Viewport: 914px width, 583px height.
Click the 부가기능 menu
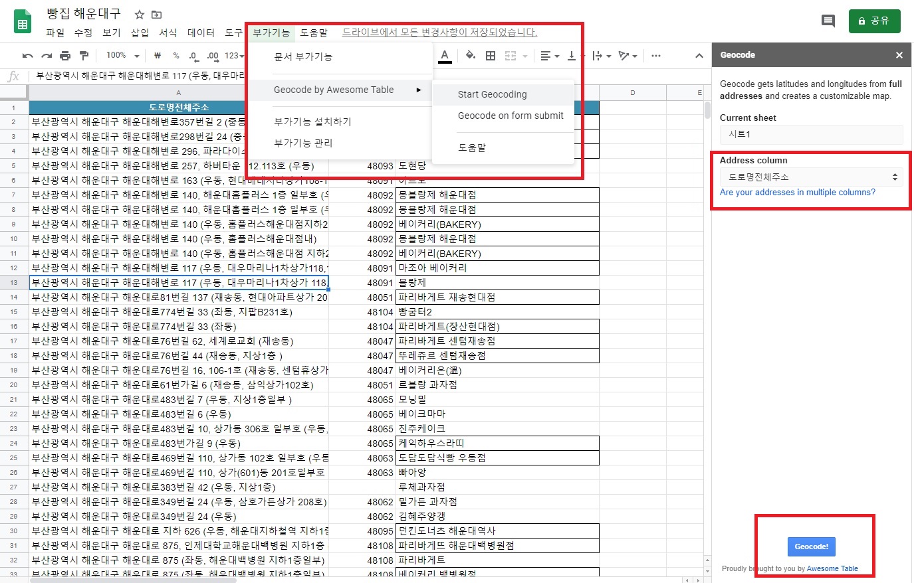271,33
